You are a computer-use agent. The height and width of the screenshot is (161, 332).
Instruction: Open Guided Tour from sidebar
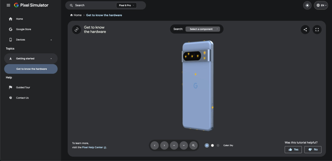tap(23, 87)
